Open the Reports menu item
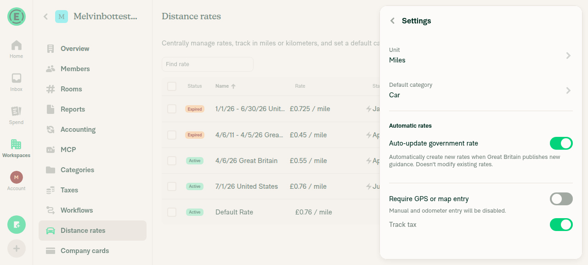Image resolution: width=588 pixels, height=265 pixels. [x=92, y=109]
